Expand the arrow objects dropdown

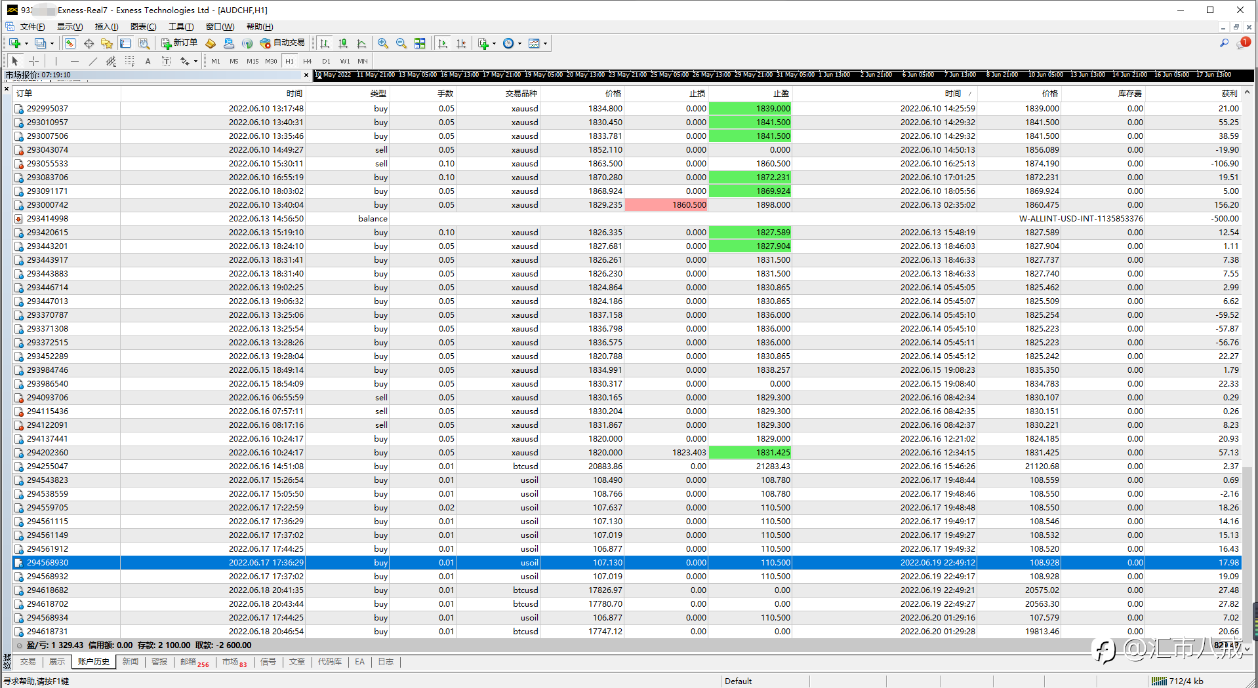click(x=195, y=62)
